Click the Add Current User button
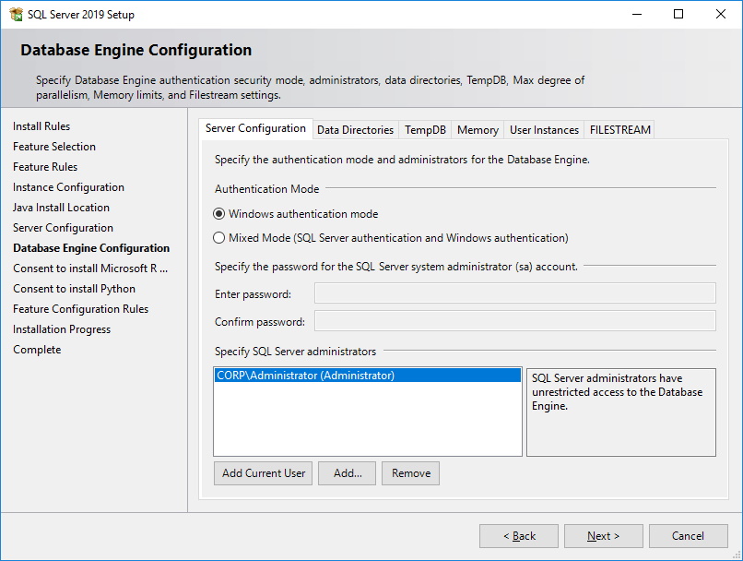 coord(263,473)
